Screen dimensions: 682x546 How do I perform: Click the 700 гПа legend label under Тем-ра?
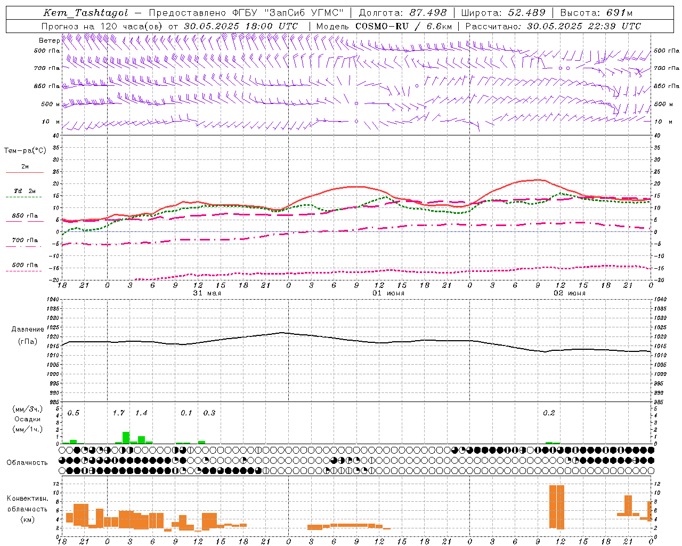25,240
